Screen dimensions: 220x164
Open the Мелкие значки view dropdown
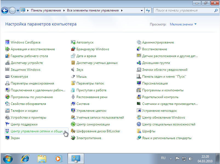coord(183,24)
